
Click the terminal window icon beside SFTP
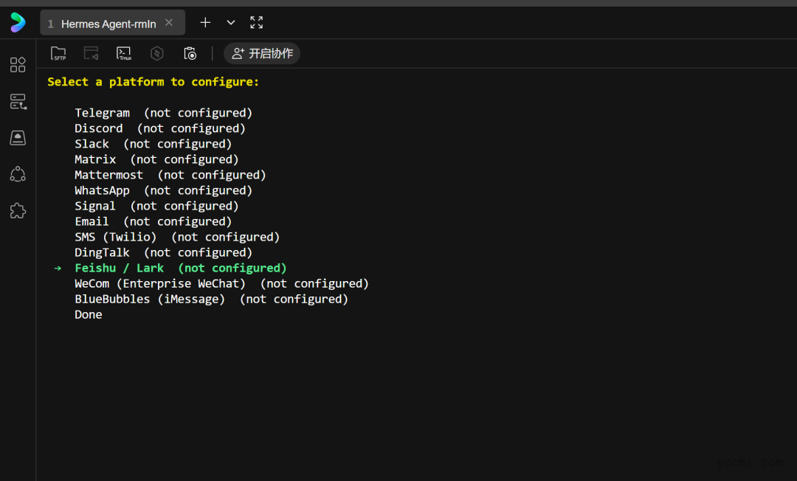[x=91, y=53]
